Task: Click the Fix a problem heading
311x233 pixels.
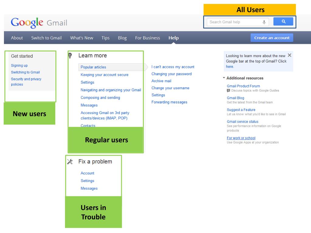Action: click(x=95, y=162)
